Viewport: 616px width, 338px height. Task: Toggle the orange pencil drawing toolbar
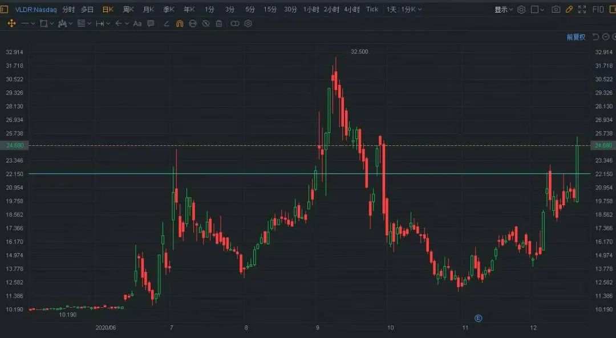569,10
